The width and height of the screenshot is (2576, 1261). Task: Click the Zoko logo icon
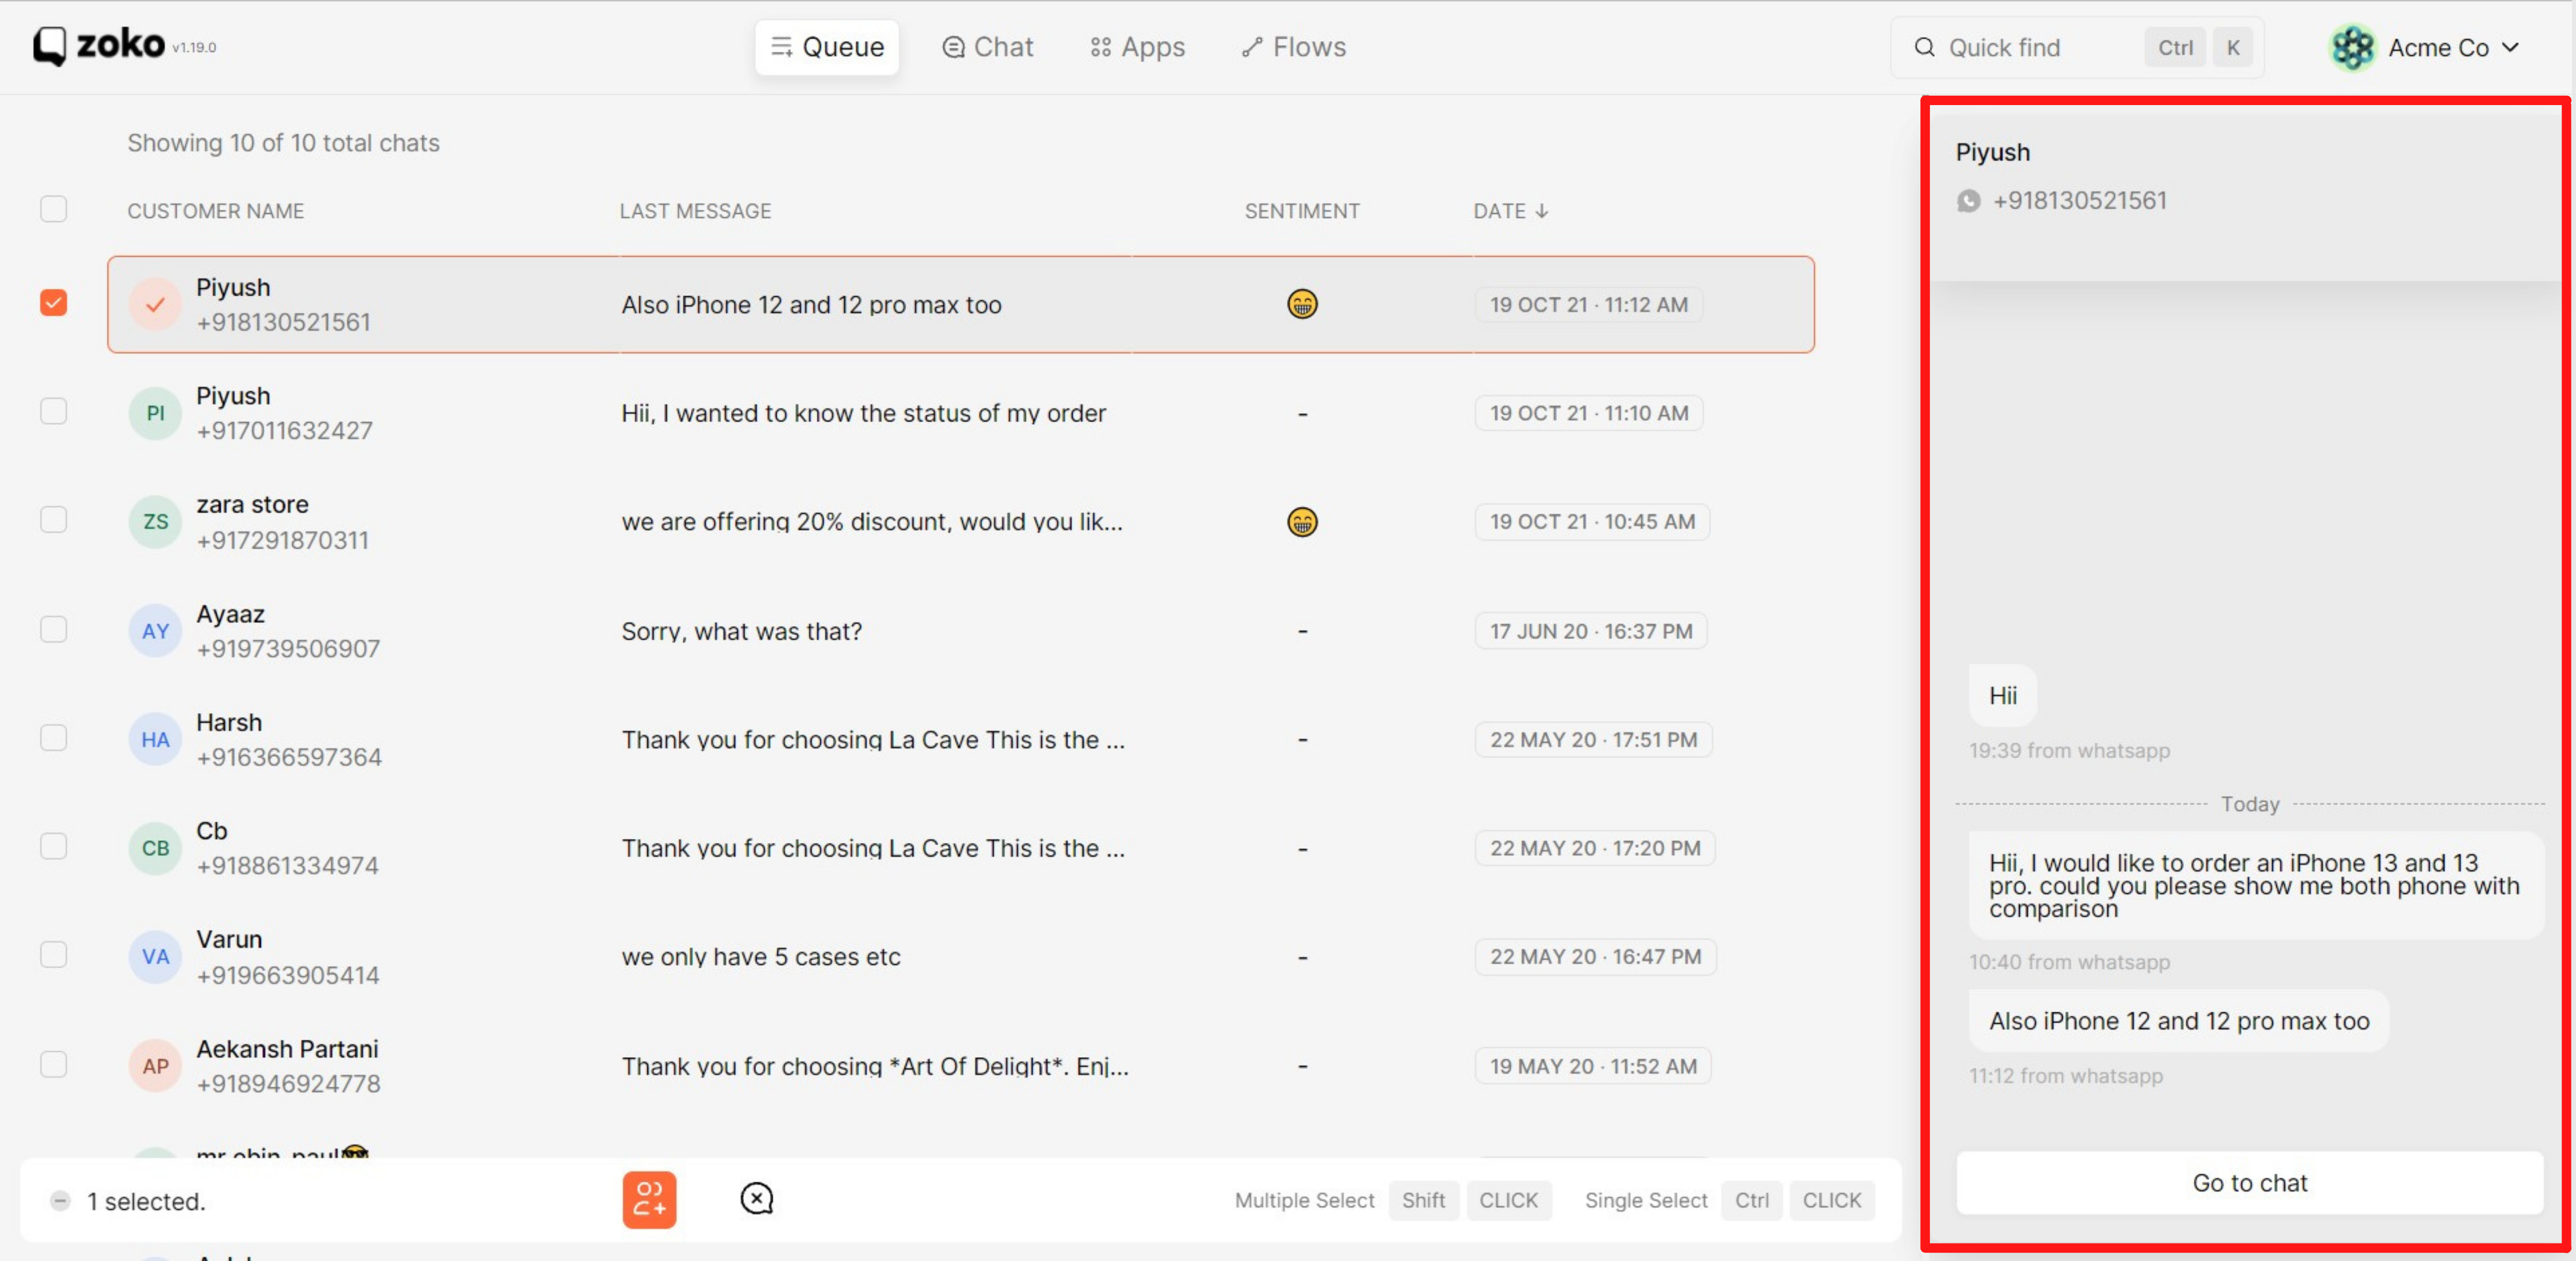point(49,46)
